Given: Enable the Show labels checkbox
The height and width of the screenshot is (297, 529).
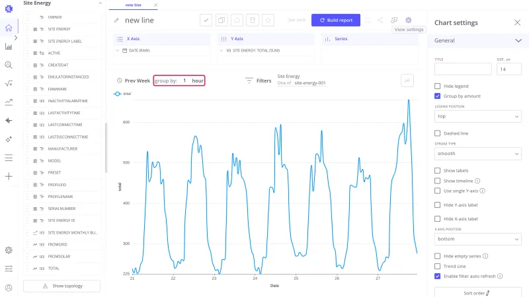Looking at the screenshot, I should click(438, 171).
